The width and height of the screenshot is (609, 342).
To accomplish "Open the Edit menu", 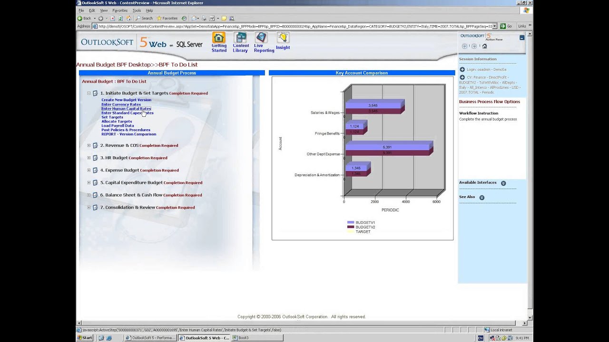I will (x=92, y=10).
